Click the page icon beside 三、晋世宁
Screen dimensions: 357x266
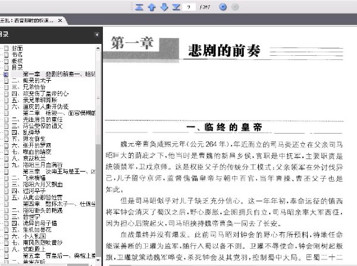(x=6, y=217)
